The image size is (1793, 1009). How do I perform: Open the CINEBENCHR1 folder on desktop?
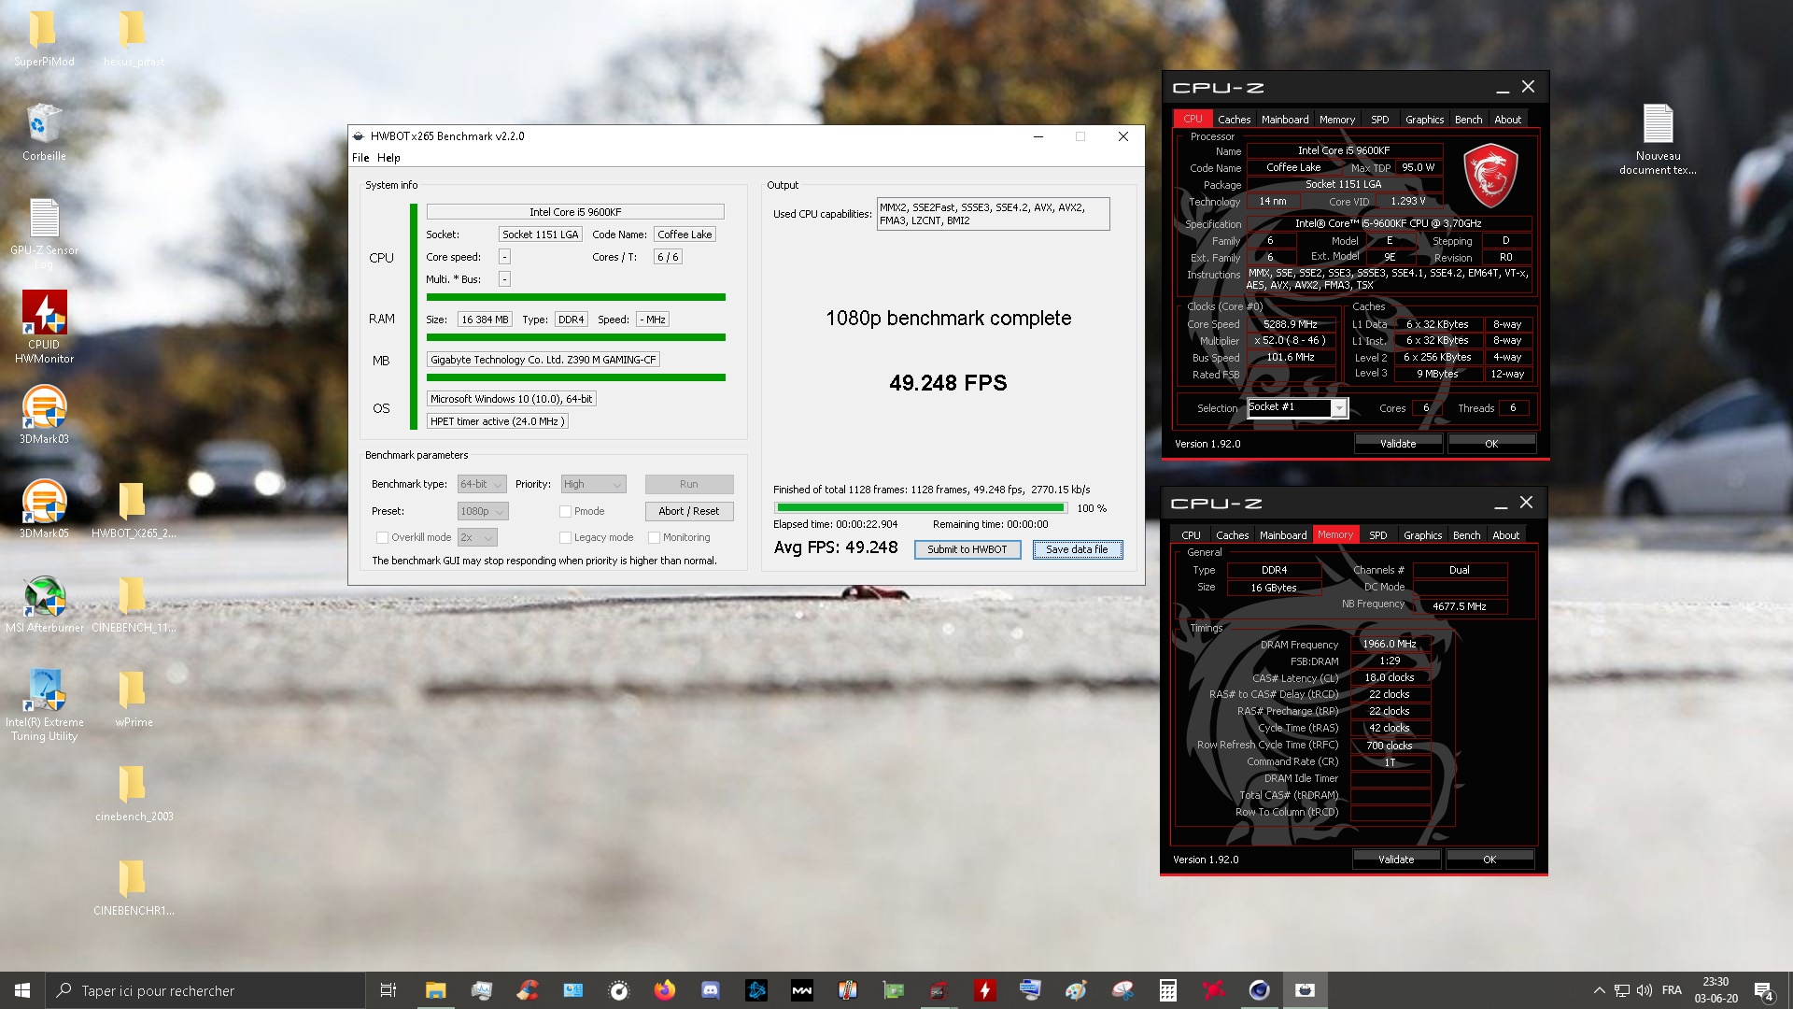coord(134,887)
